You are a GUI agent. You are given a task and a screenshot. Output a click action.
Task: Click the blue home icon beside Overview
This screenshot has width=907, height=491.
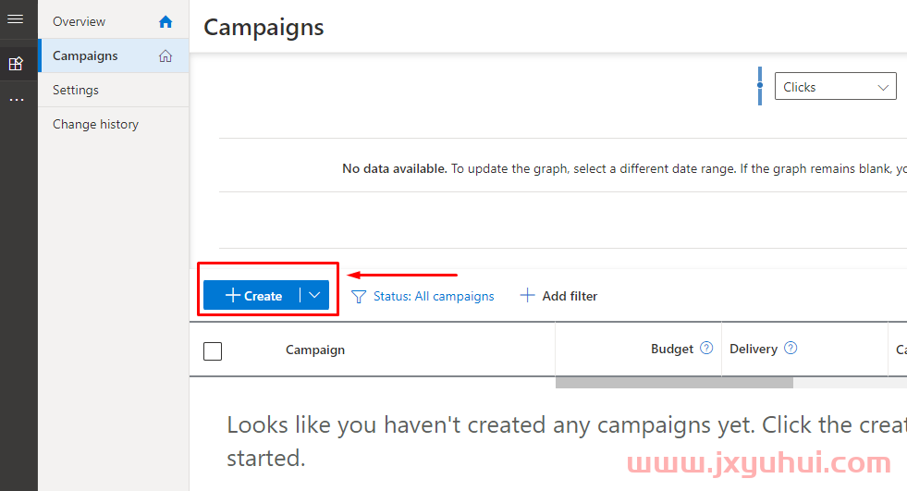(x=165, y=22)
